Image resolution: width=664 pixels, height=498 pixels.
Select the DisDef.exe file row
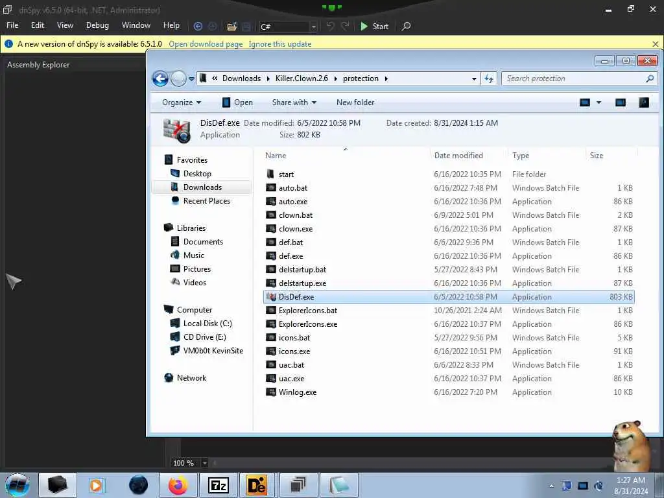pos(449,297)
